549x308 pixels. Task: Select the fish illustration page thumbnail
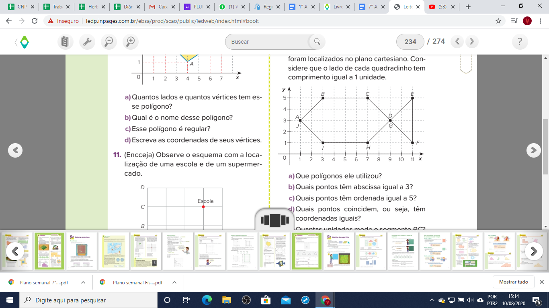[275, 251]
